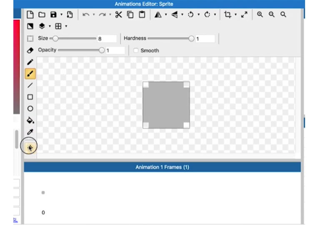This screenshot has height=225, width=318.
Task: Select the Pencil tool
Action: click(x=30, y=62)
